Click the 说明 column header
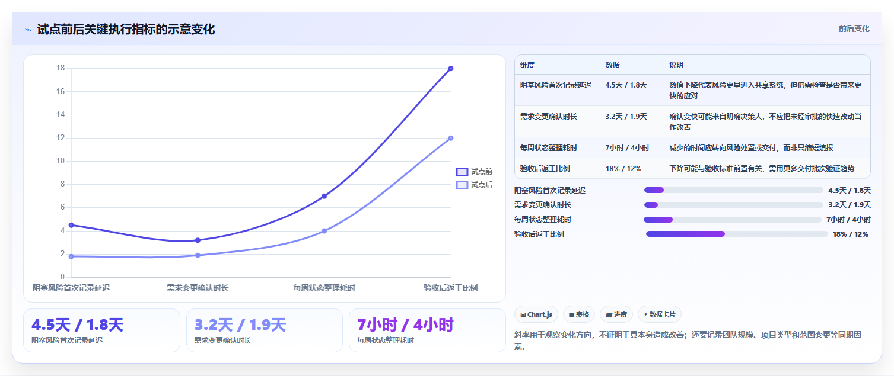The width and height of the screenshot is (894, 376). tap(677, 65)
